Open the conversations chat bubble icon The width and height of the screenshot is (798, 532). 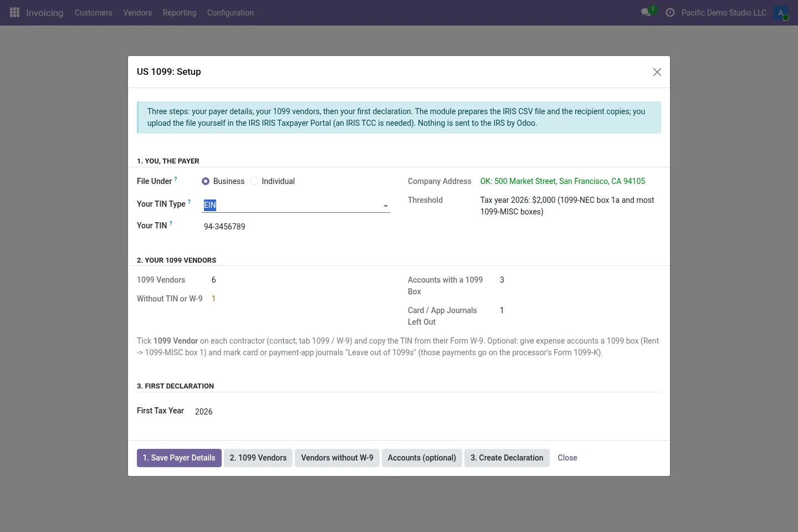click(646, 12)
